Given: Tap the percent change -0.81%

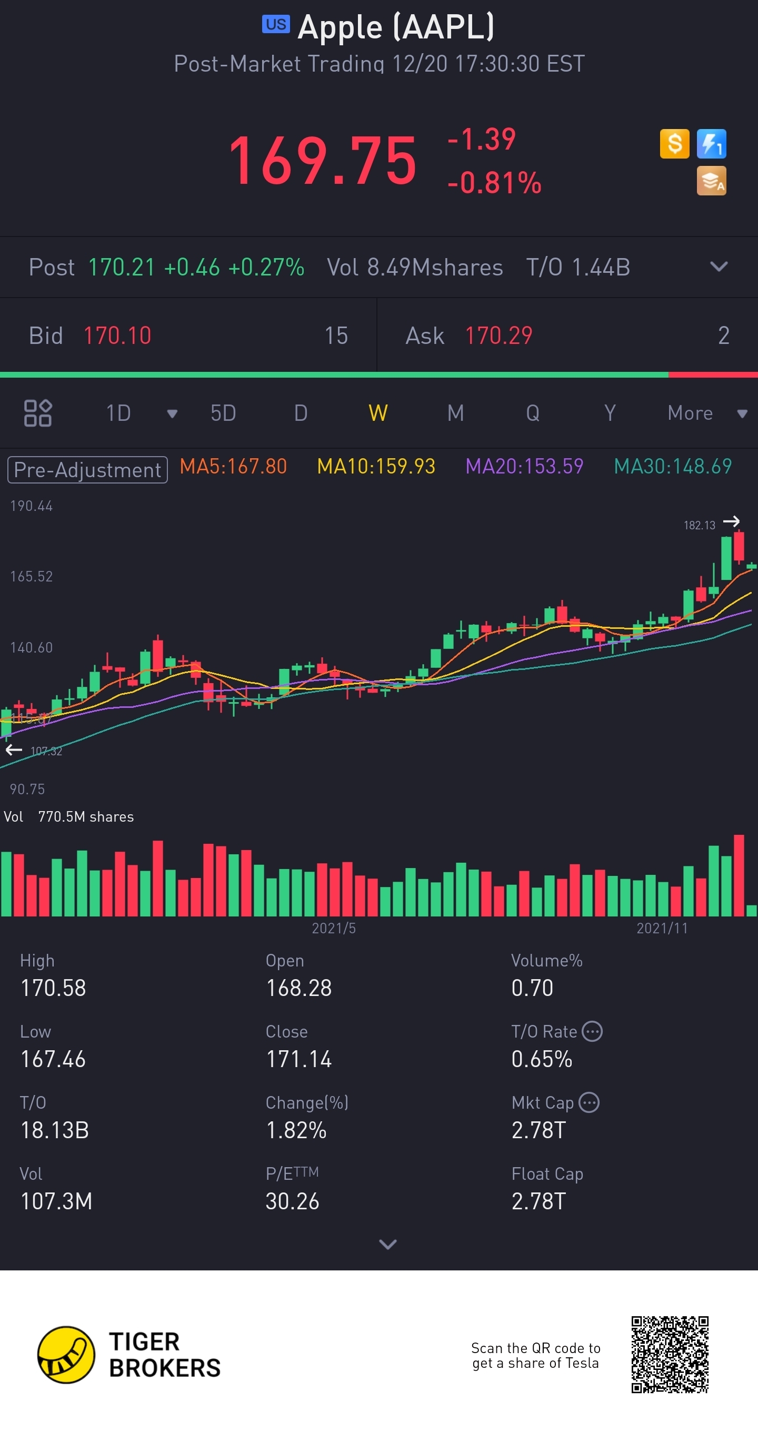Looking at the screenshot, I should tap(494, 183).
